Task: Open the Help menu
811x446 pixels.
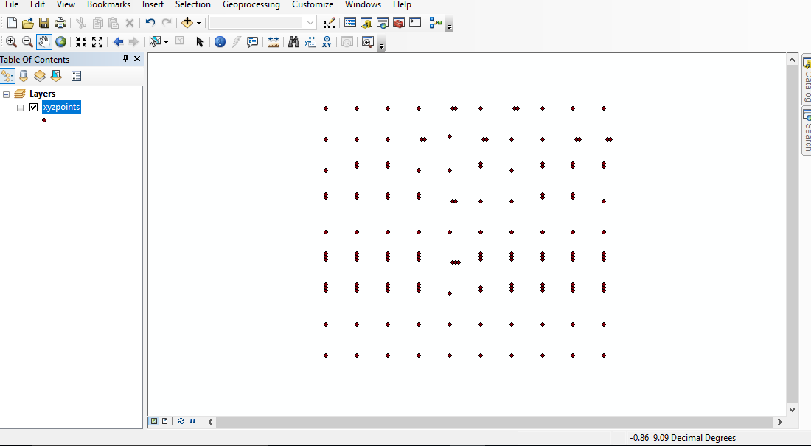Action: tap(402, 4)
